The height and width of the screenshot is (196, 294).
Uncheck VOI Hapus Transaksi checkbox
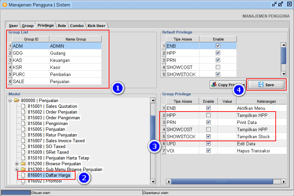208,151
